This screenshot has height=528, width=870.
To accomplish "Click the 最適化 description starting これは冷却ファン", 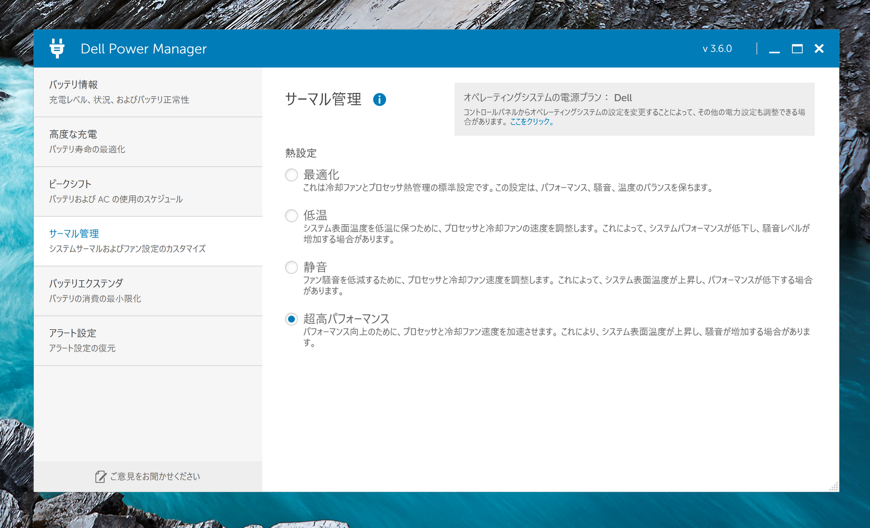I will coord(508,188).
